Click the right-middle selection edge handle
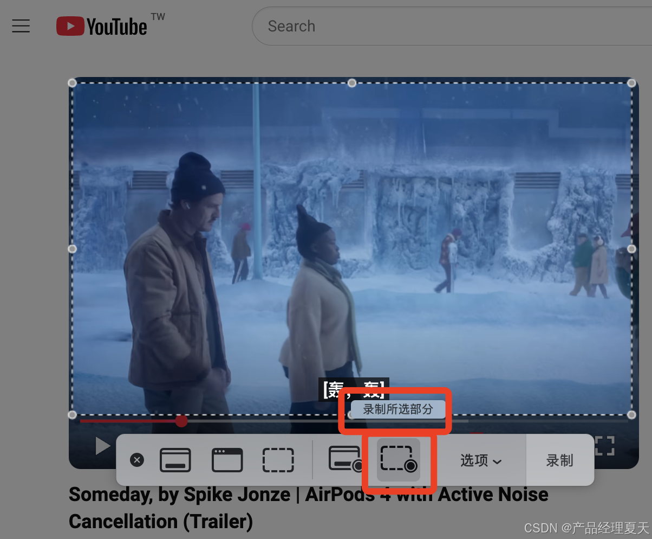This screenshot has width=652, height=539. point(631,249)
